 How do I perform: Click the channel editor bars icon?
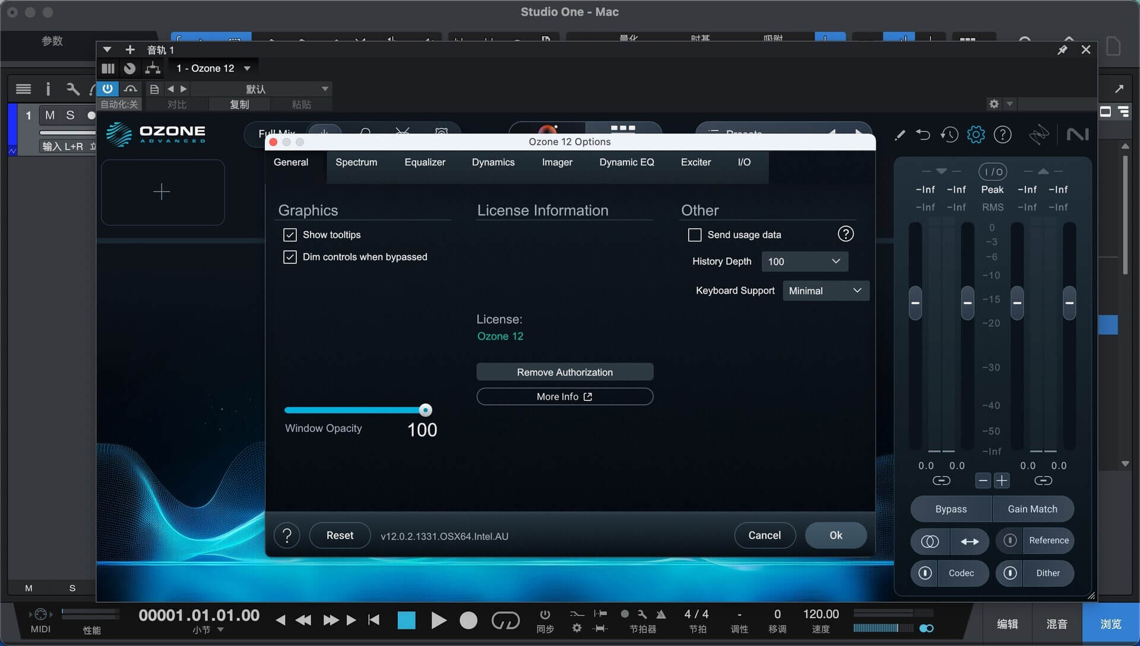[x=108, y=68]
